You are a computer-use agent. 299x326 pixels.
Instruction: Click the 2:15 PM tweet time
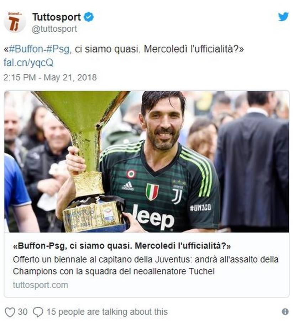pyautogui.click(x=20, y=78)
